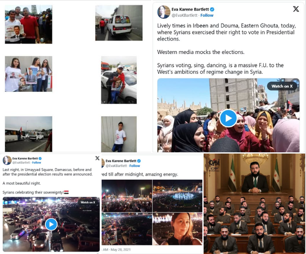306x254 pixels.
Task: Open the selfie photo in the tweet grid
Action: (177, 229)
